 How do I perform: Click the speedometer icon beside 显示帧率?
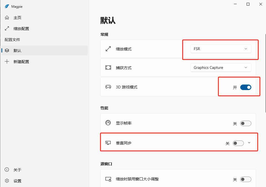click(108, 123)
